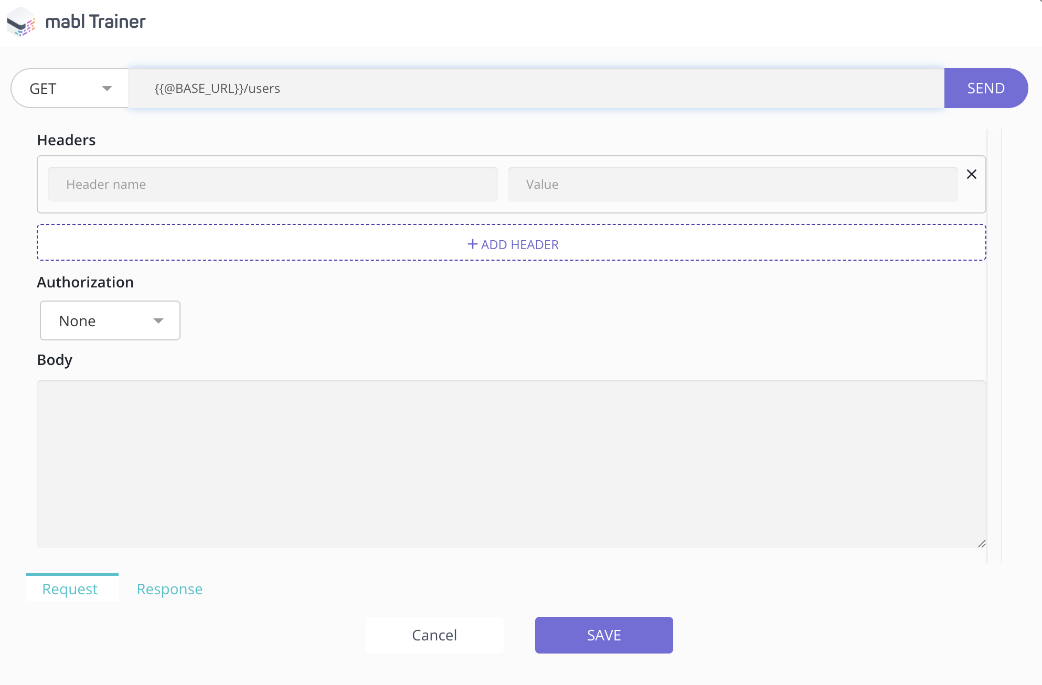Select the {{@BASE_URL}}/users URL text
The height and width of the screenshot is (685, 1042).
pos(216,88)
